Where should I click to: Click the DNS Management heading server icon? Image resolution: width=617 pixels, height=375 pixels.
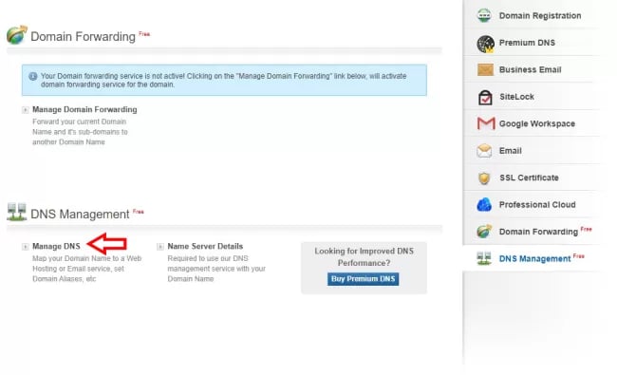tap(16, 212)
